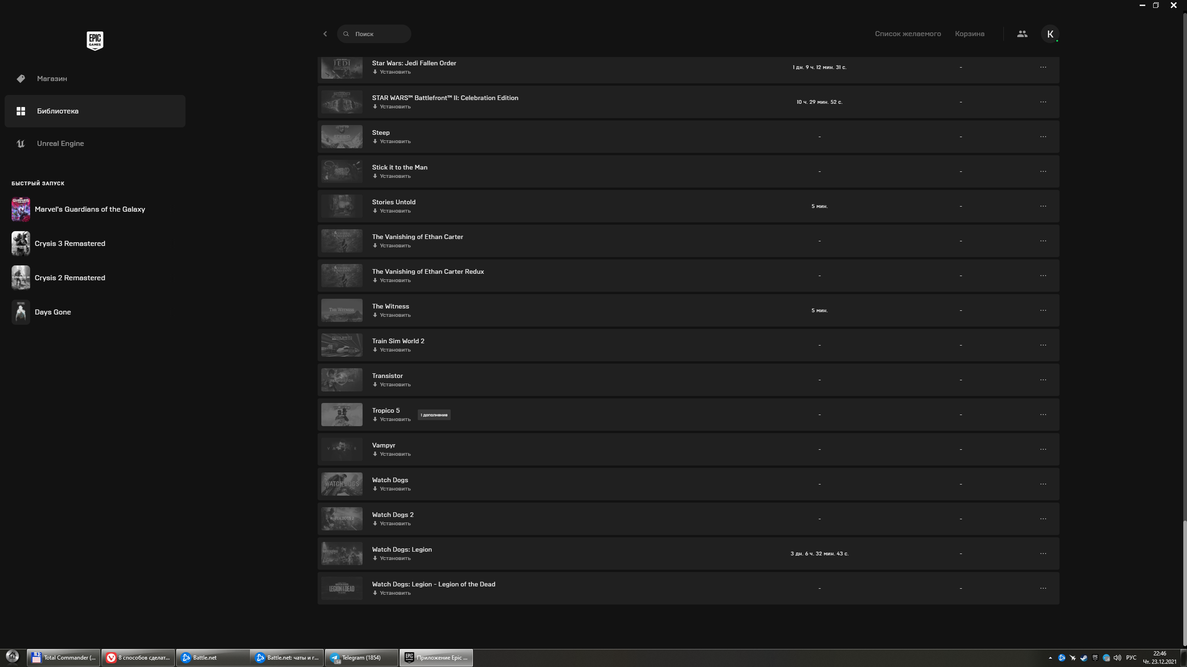This screenshot has height=667, width=1187.
Task: Open options for Legion of the Dead
Action: (x=1043, y=588)
